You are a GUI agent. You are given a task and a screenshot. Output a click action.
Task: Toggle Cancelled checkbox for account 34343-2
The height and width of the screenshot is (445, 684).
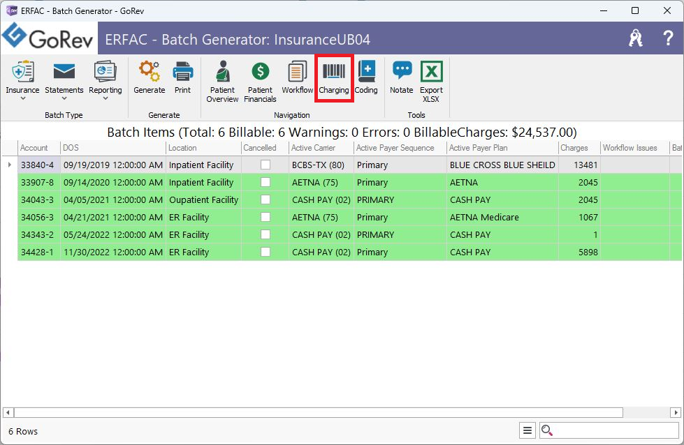point(265,234)
